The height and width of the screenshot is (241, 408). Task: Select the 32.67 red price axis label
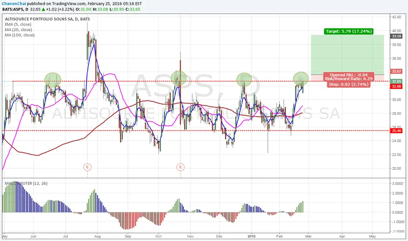click(x=396, y=71)
